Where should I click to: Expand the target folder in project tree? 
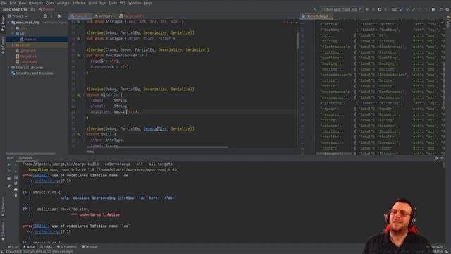(13, 45)
